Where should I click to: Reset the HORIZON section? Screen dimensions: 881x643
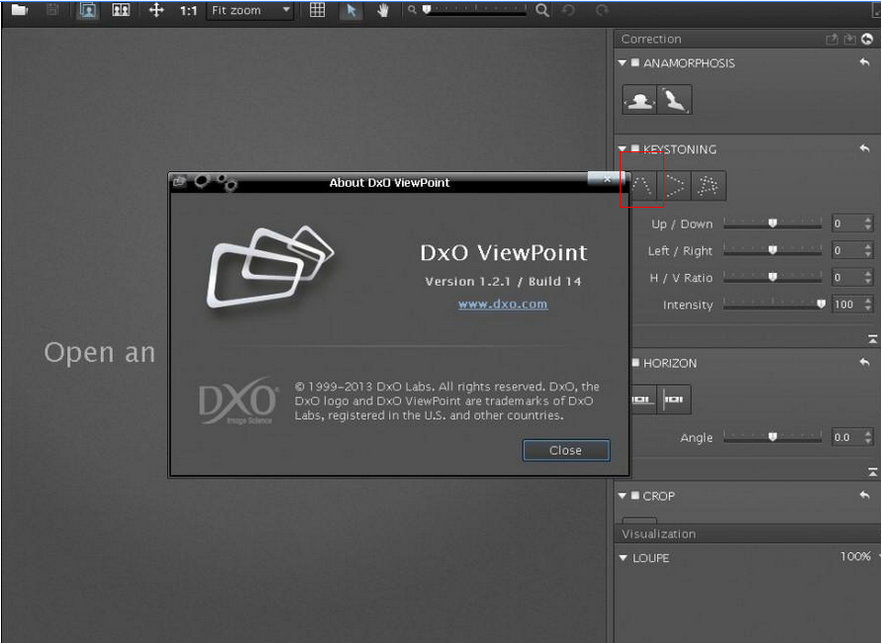tap(865, 363)
